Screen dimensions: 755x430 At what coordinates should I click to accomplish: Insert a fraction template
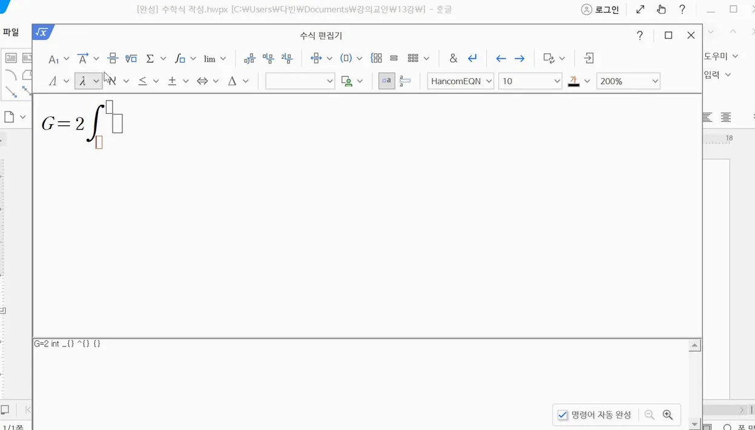pos(113,58)
